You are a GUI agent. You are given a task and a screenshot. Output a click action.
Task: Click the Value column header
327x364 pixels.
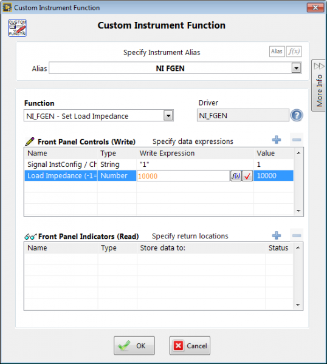(274, 153)
